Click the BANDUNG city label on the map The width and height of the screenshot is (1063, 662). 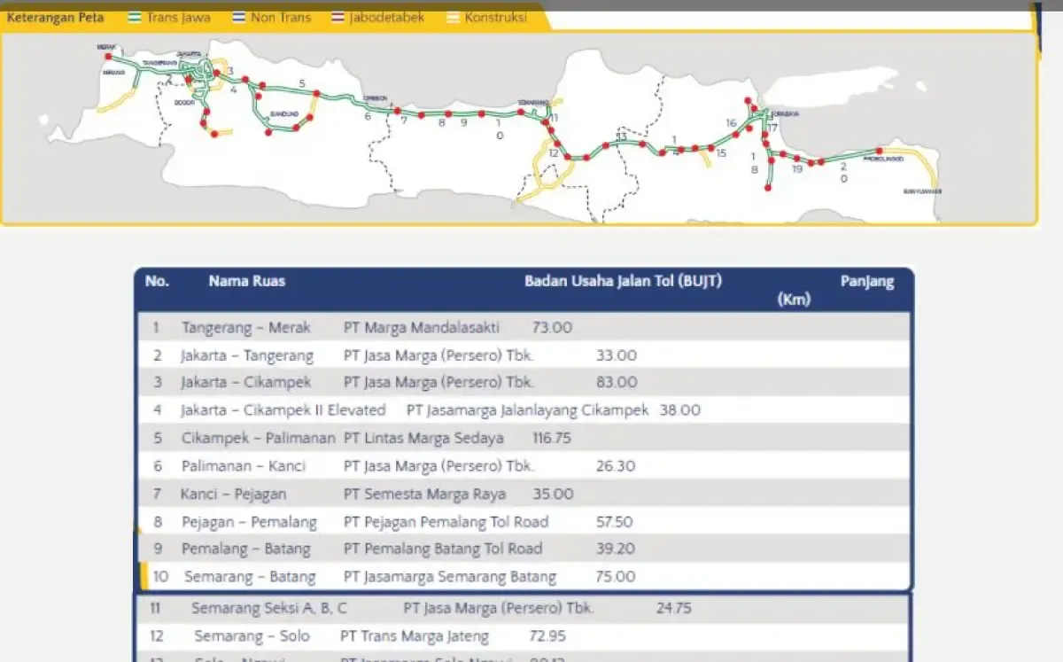point(283,114)
